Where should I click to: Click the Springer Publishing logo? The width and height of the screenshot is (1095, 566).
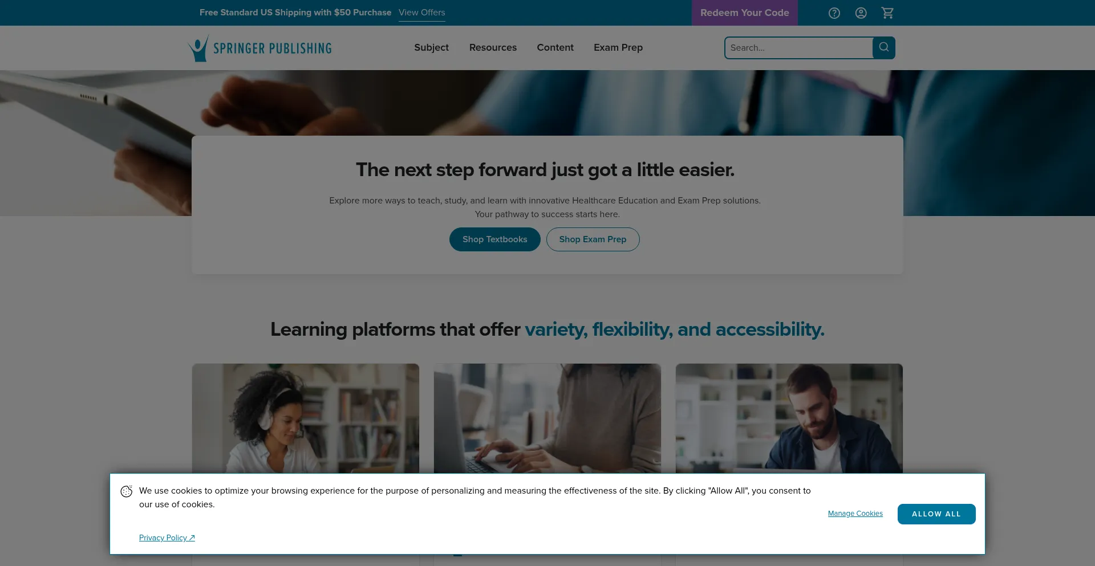tap(260, 48)
